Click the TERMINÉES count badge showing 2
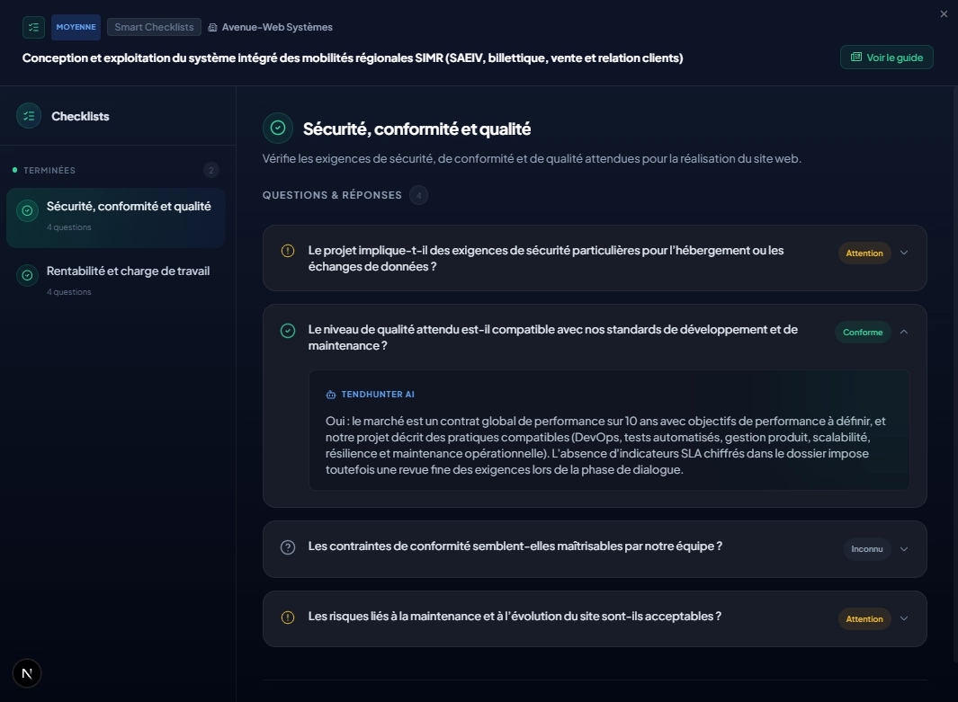The width and height of the screenshot is (958, 702). (211, 170)
